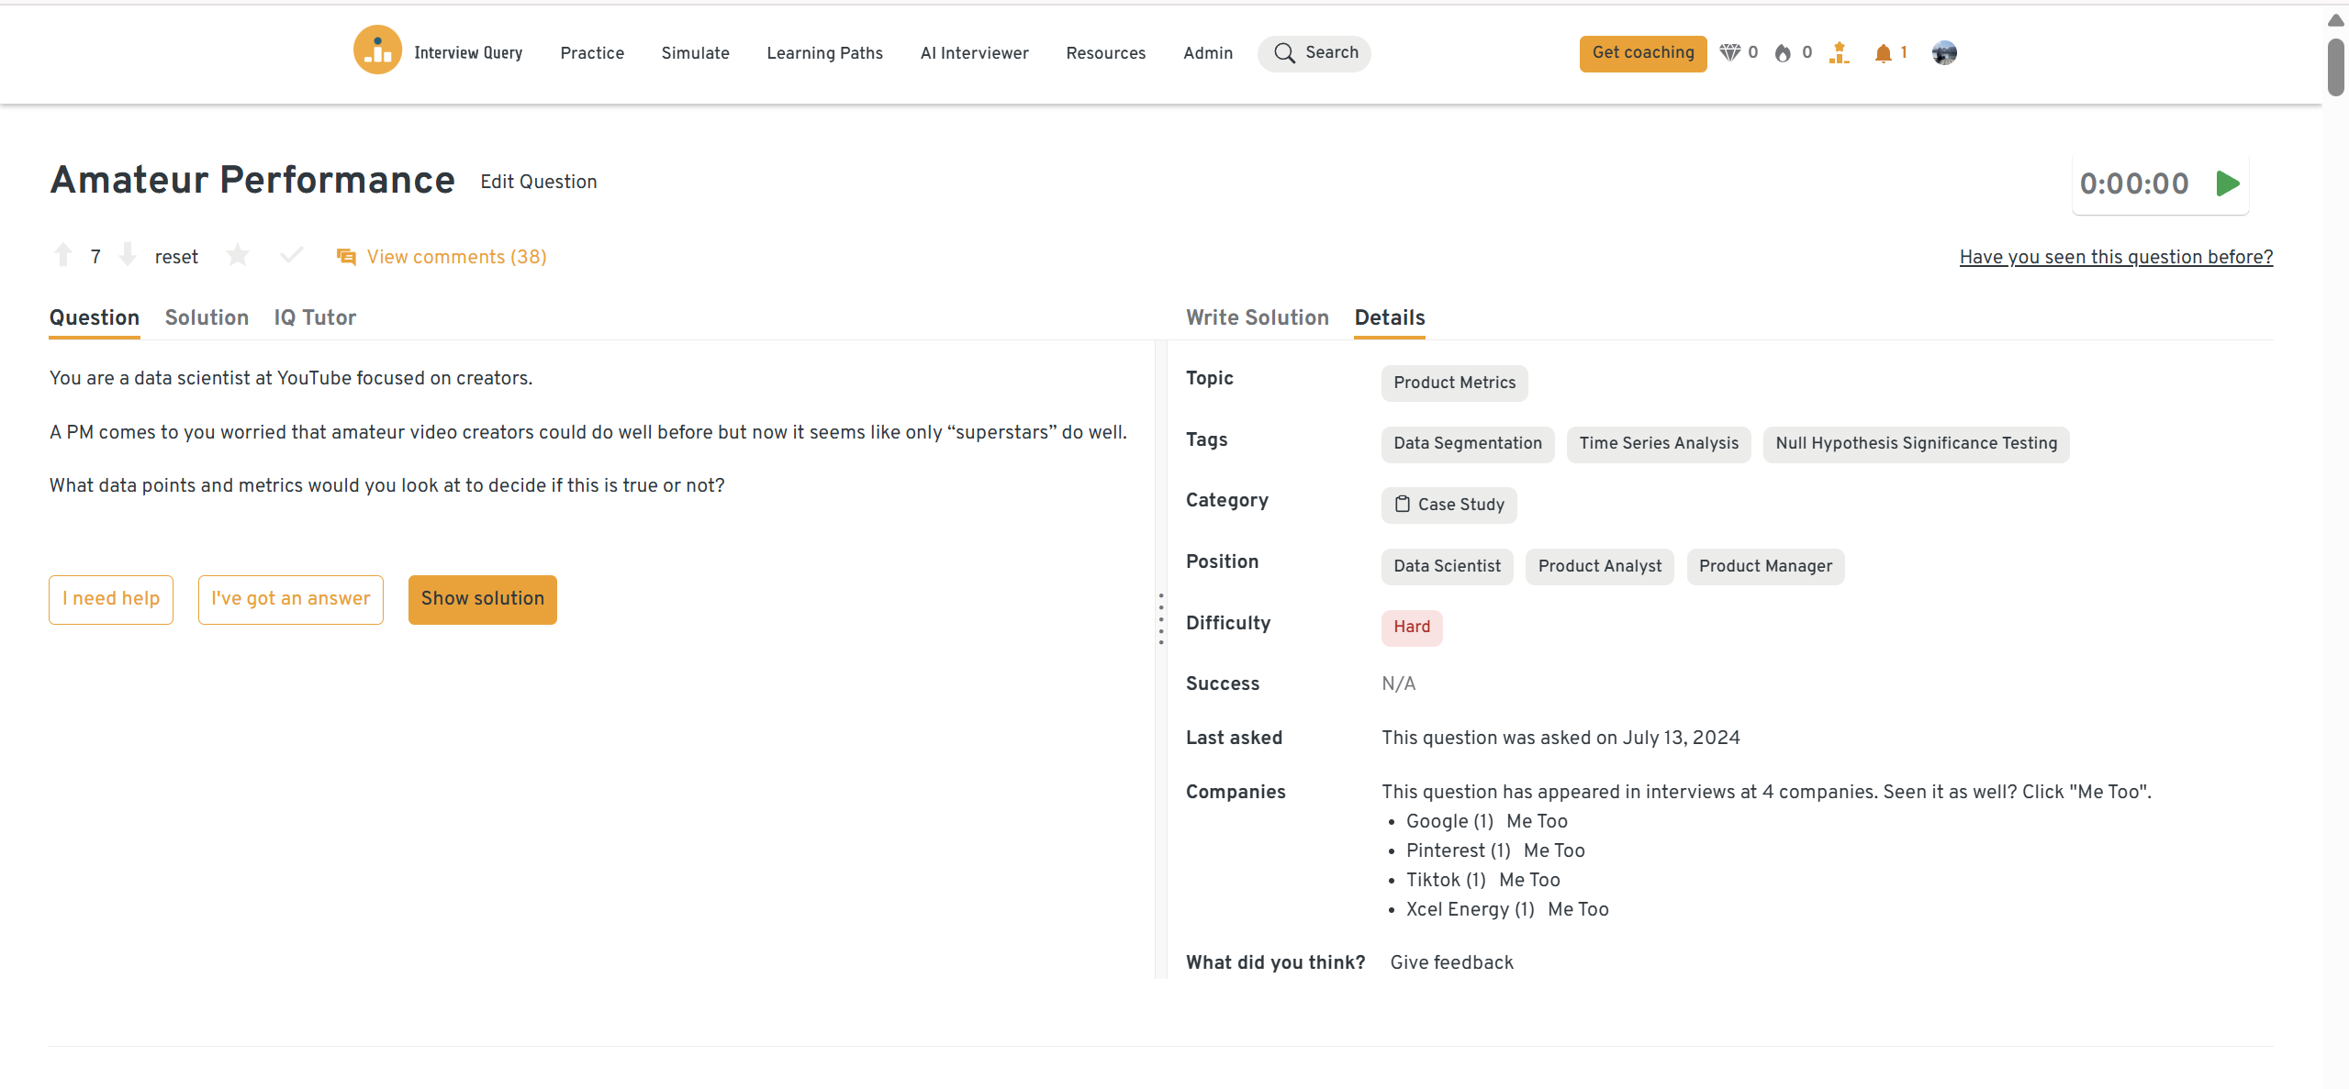
Task: Mark question as completed with checkmark
Action: 291,255
